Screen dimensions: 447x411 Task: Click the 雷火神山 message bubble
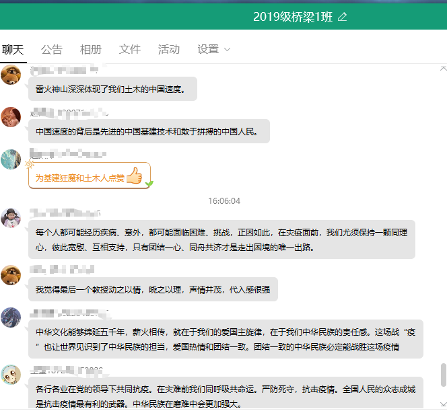(112, 89)
